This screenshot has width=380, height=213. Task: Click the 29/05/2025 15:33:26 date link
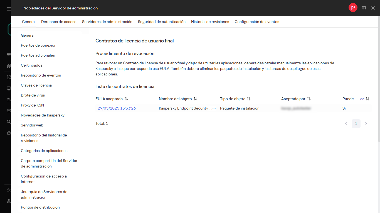pyautogui.click(x=116, y=108)
